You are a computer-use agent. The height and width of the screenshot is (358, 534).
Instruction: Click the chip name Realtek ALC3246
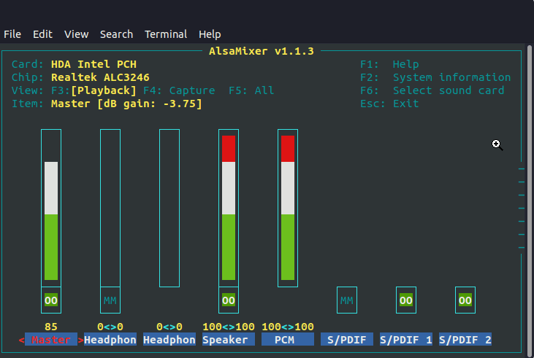click(x=100, y=77)
